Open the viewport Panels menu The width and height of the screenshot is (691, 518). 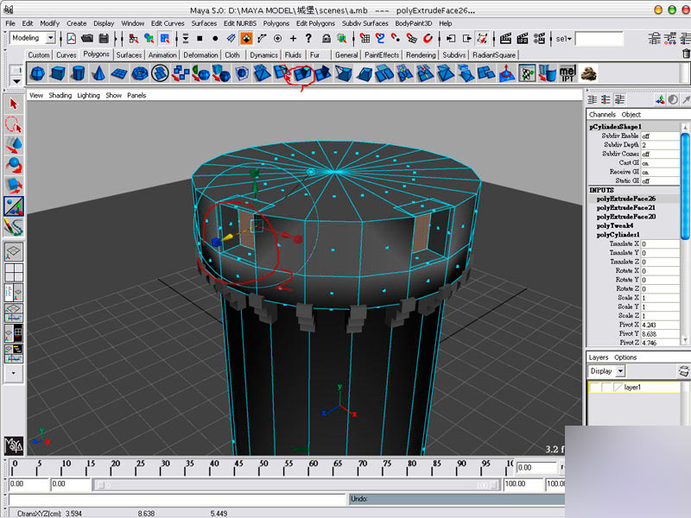pos(136,95)
